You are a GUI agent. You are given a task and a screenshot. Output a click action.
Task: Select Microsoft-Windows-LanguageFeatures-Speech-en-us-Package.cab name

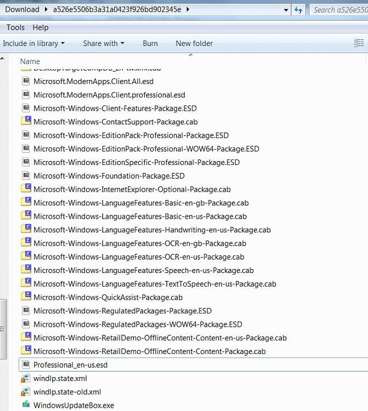[144, 270]
